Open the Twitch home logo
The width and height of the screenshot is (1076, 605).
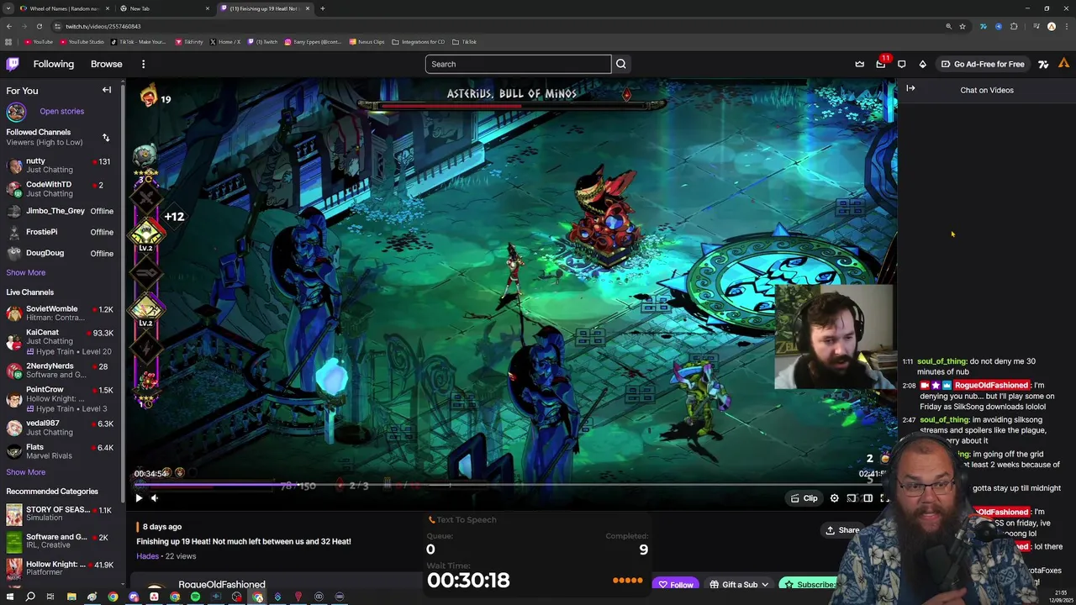pyautogui.click(x=13, y=64)
